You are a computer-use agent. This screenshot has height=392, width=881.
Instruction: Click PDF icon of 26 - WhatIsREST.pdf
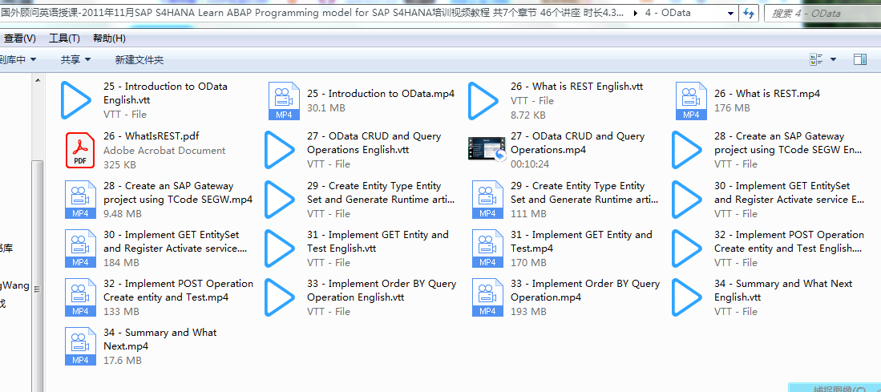click(80, 150)
